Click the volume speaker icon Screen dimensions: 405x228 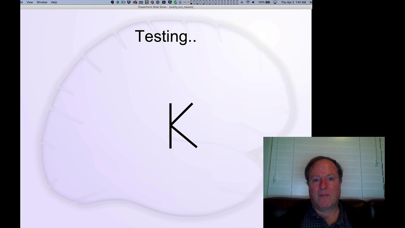tap(253, 2)
